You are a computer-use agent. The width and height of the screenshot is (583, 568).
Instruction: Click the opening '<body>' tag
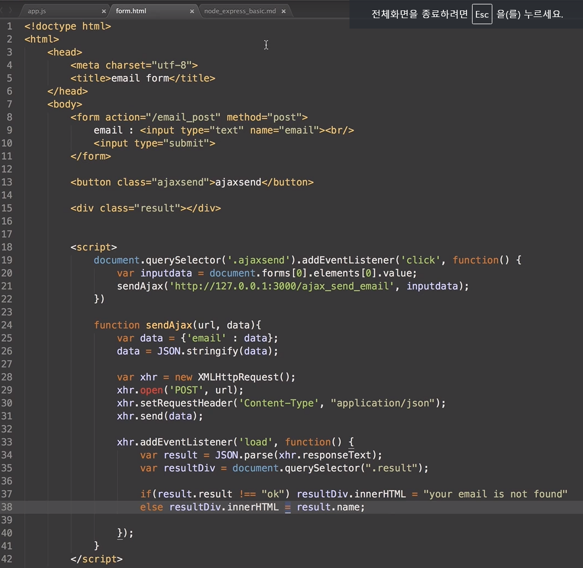(65, 104)
